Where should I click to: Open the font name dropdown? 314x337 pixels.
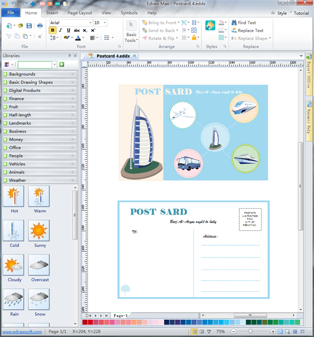pyautogui.click(x=89, y=23)
